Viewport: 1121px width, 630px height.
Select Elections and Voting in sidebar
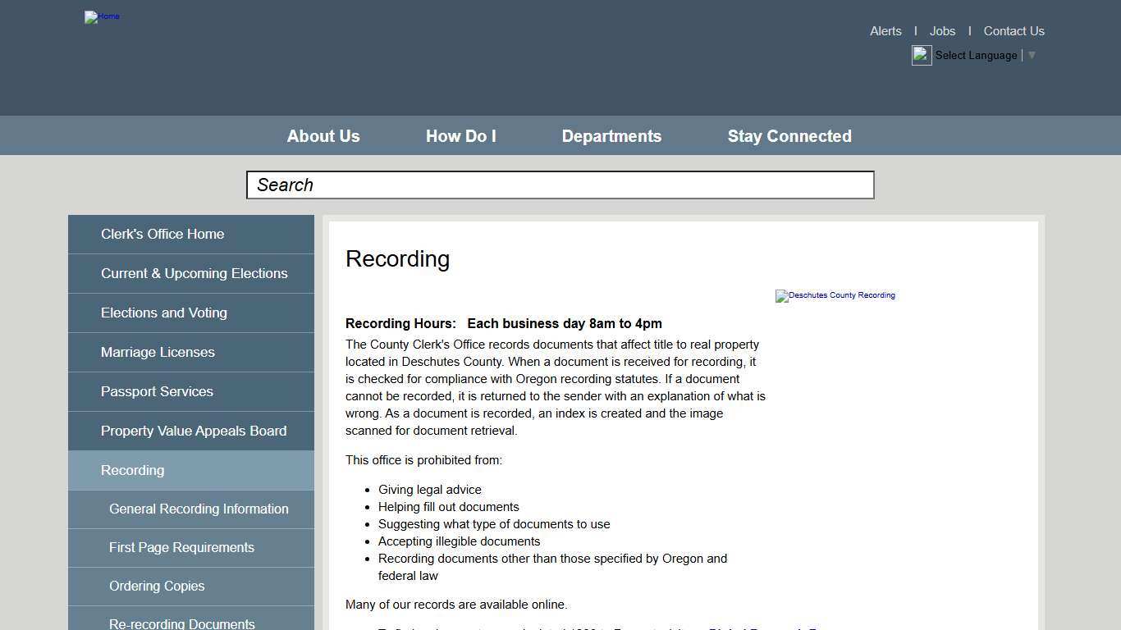[x=164, y=313]
